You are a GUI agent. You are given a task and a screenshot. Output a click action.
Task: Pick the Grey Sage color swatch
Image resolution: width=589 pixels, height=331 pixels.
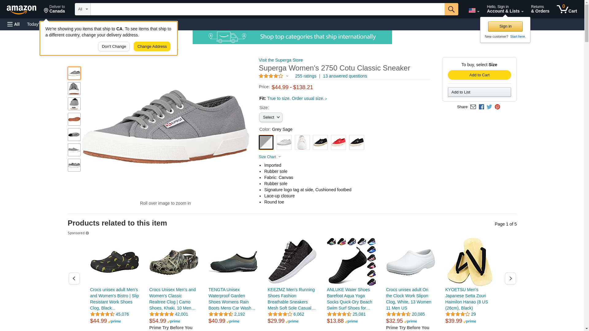(266, 142)
